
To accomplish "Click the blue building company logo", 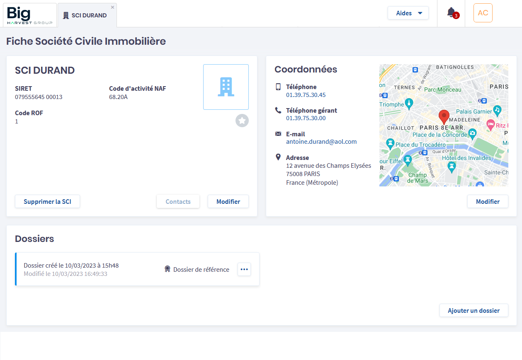I will click(226, 87).
